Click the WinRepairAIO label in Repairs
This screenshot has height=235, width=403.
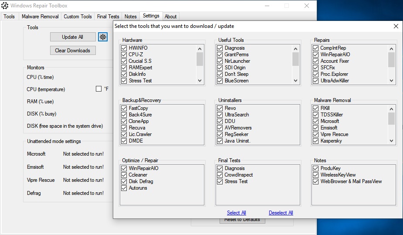click(x=335, y=54)
